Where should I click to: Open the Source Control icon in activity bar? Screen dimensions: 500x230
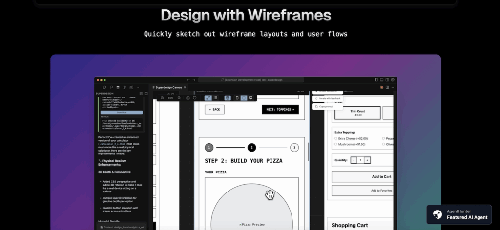pyautogui.click(x=125, y=87)
